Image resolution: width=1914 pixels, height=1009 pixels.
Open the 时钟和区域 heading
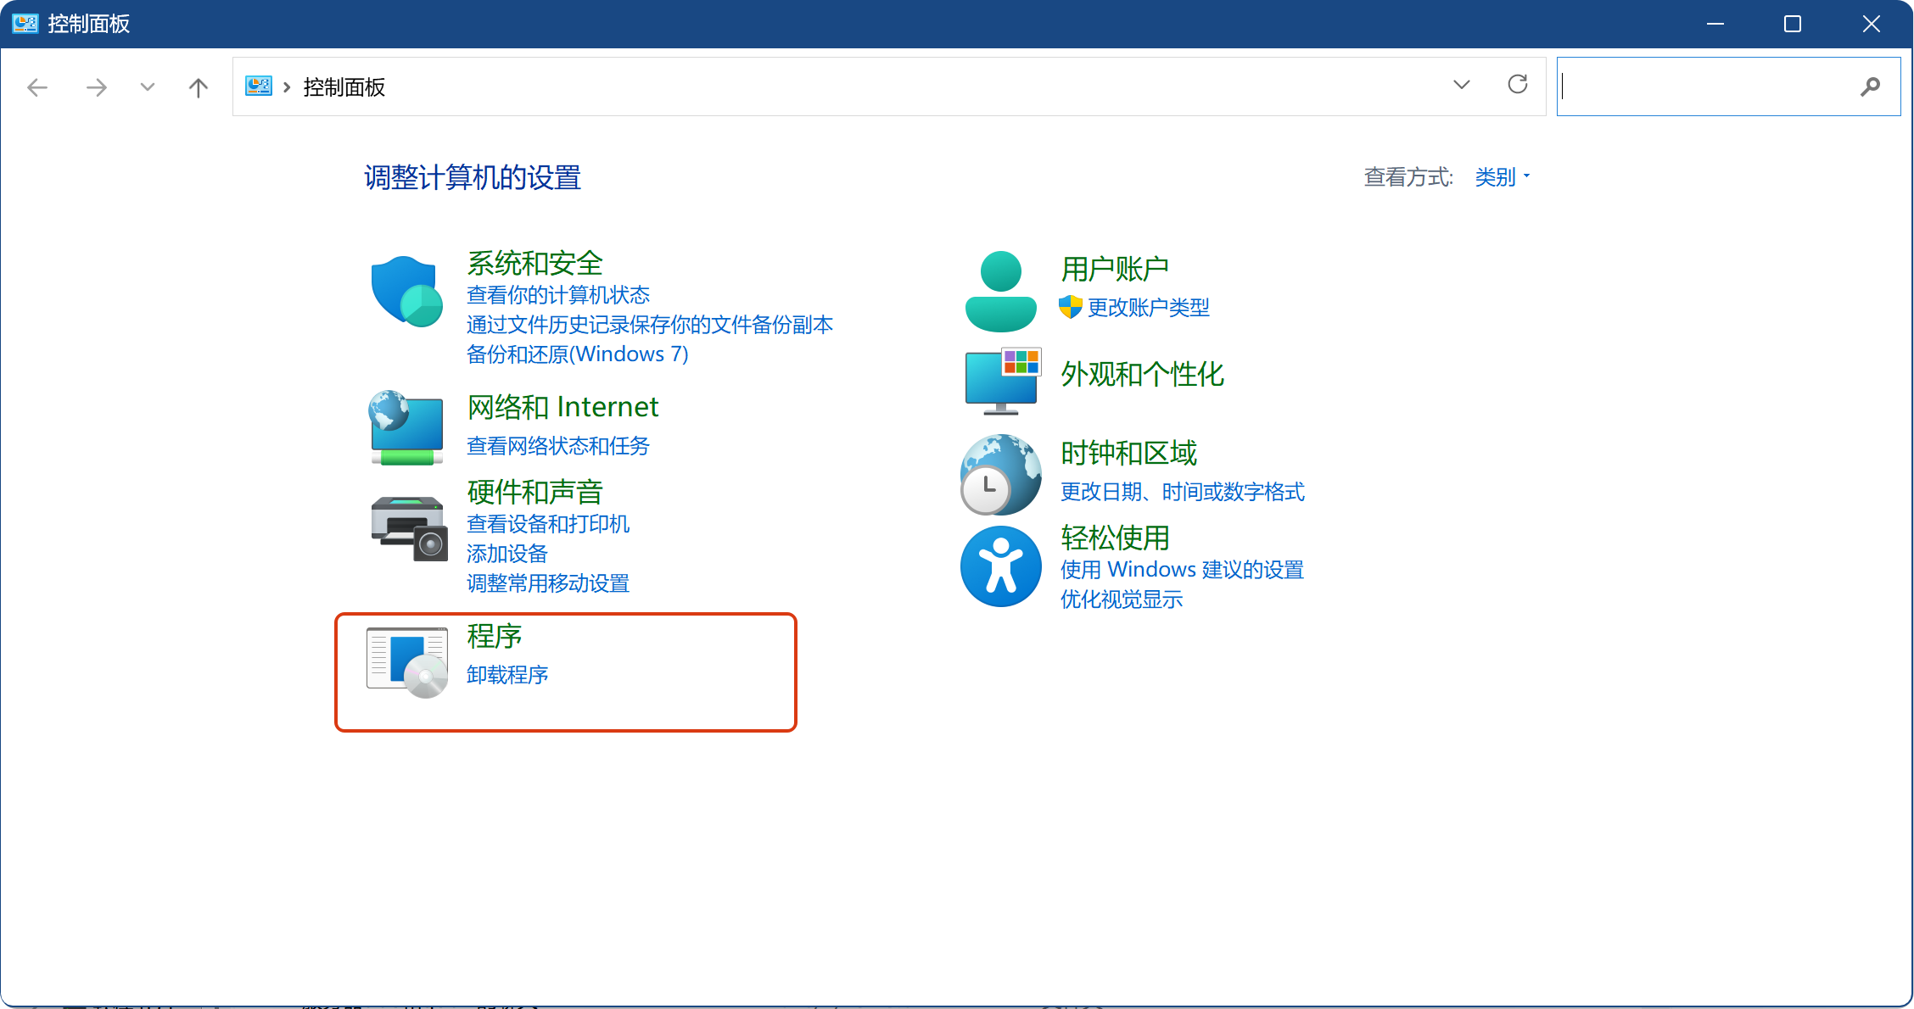1128,453
